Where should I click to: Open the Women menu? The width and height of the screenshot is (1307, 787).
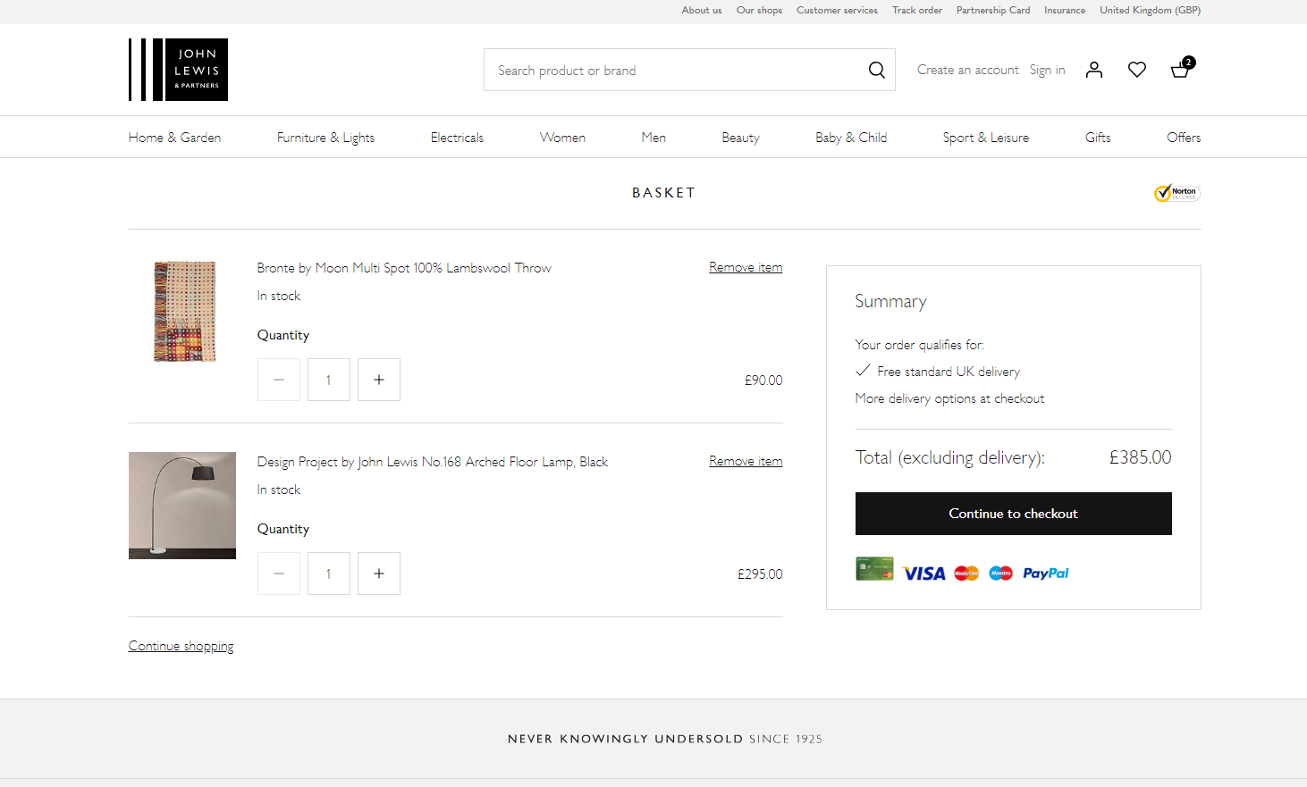pos(562,138)
